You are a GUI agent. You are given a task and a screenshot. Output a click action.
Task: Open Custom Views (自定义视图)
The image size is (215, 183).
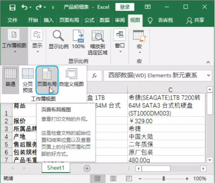[x=71, y=77]
